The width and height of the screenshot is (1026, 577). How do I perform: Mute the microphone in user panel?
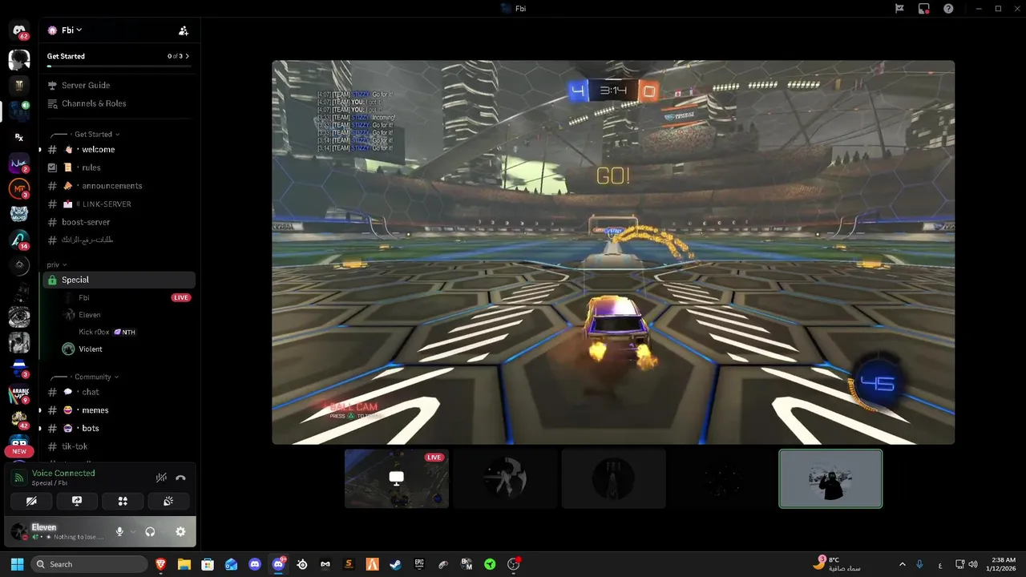[x=119, y=531]
